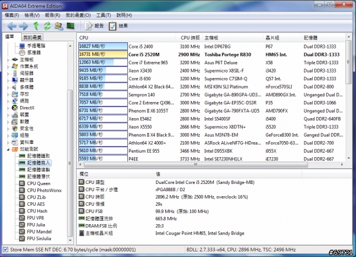Click the sidebar tree scroll-down arrow
Image resolution: width=356 pixels, height=257 pixels.
[x=70, y=240]
